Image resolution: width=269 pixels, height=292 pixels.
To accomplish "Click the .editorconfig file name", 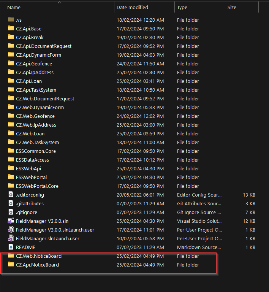I will pos(30,195).
